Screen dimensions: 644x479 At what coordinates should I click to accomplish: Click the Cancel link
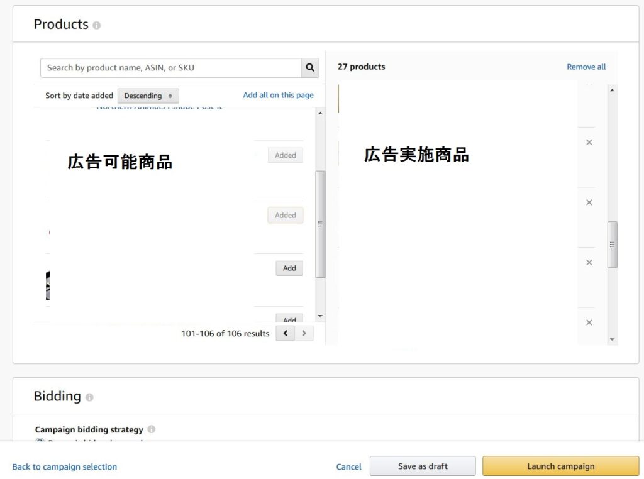click(x=348, y=466)
